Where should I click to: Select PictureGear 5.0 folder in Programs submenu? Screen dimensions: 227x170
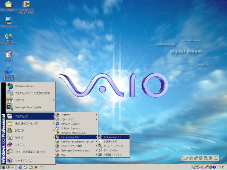77,137
